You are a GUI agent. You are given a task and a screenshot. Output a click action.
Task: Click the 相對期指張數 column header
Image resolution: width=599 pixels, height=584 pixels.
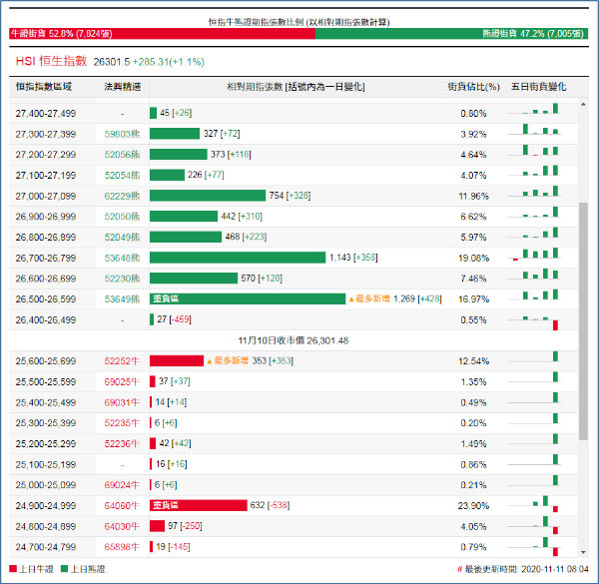pos(297,87)
